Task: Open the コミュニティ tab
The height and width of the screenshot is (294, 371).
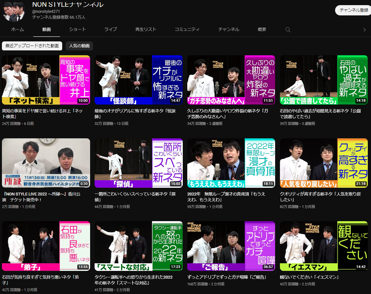Action: tap(187, 30)
